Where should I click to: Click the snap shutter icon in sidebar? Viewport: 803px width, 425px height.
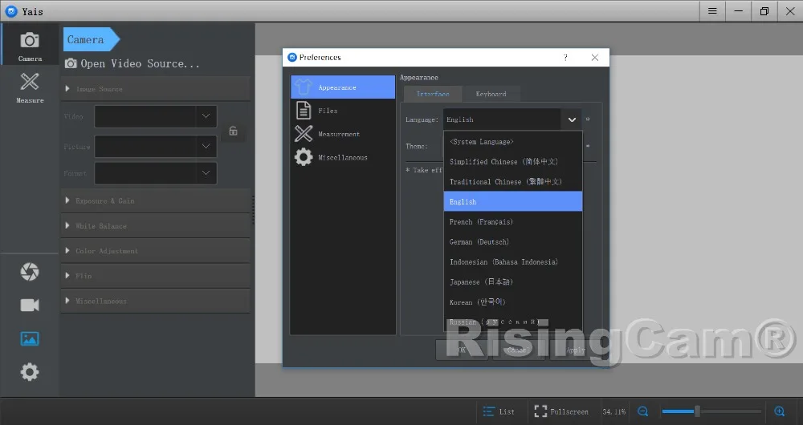pos(30,272)
